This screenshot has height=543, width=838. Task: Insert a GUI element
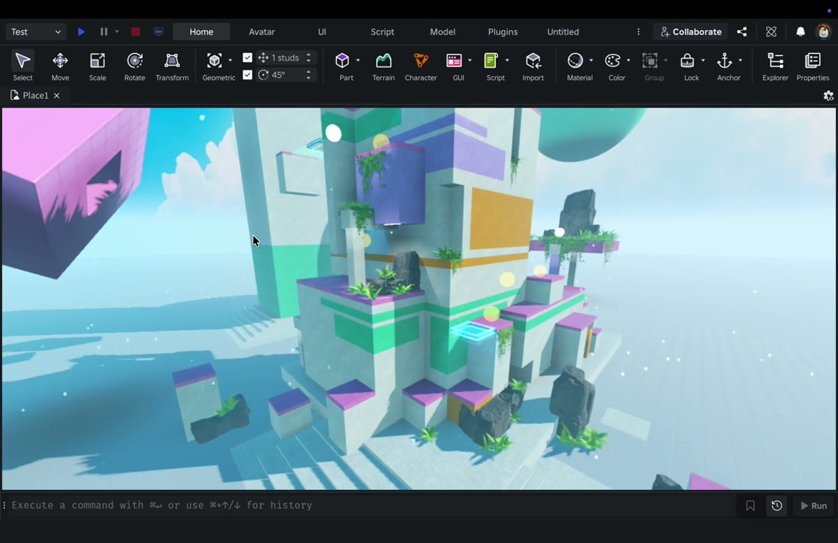454,61
